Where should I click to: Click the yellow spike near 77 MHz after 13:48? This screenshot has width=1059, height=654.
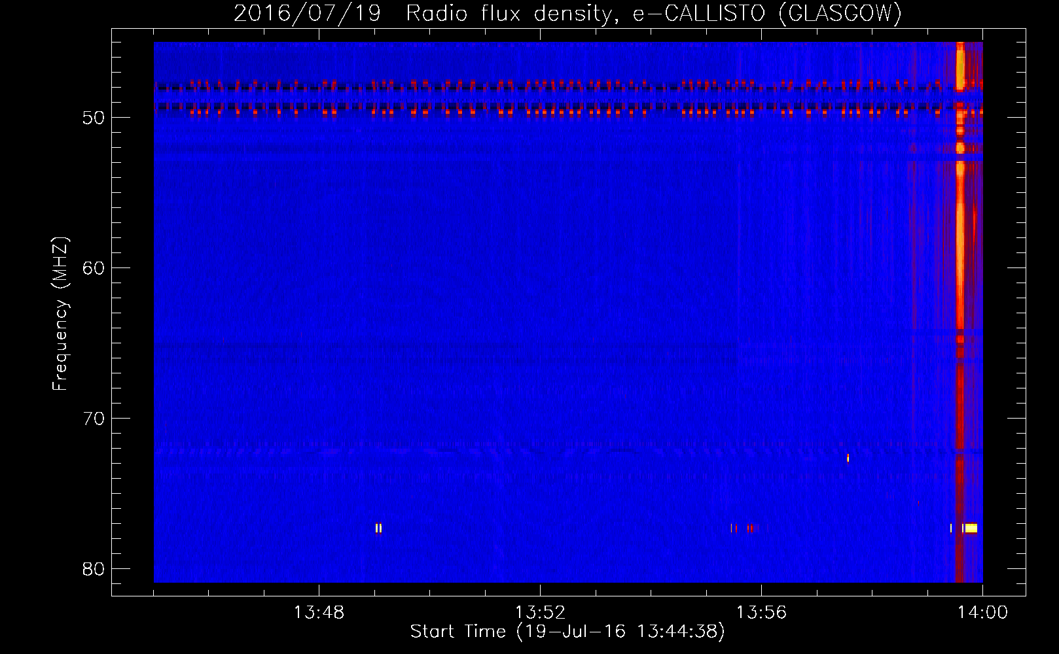click(378, 528)
